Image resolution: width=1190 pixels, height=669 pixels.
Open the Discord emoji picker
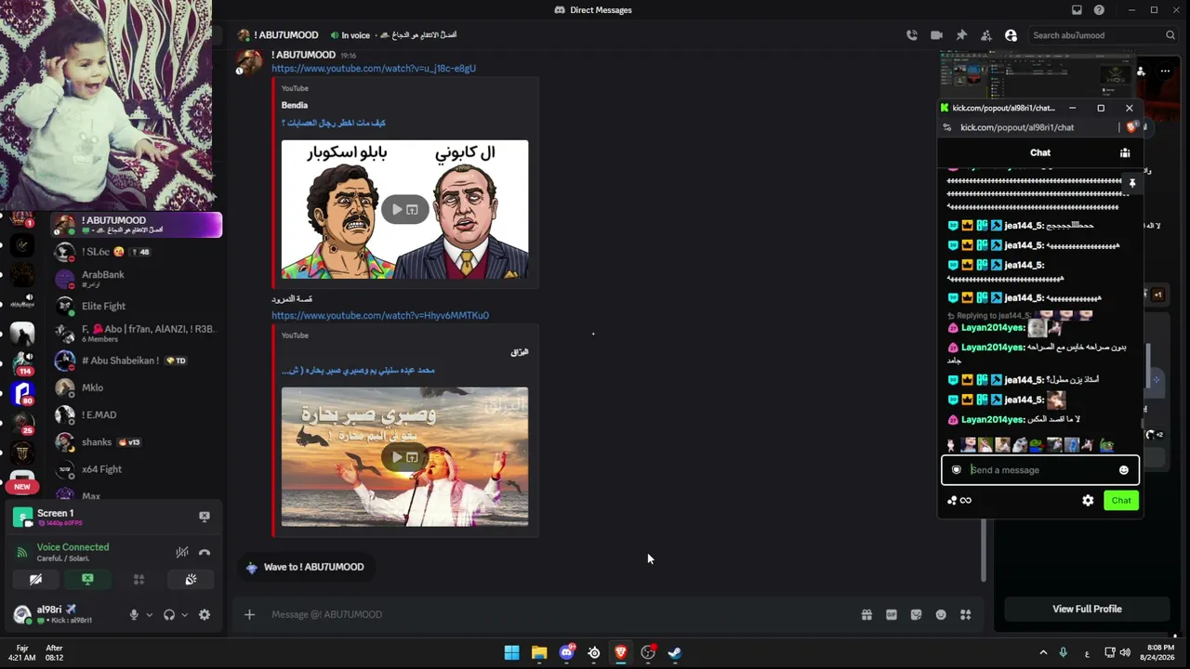(x=941, y=614)
